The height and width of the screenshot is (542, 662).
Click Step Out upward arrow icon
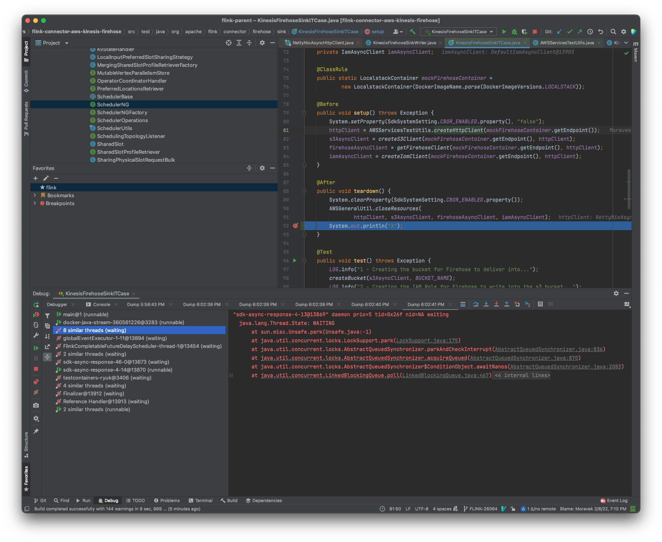506,304
